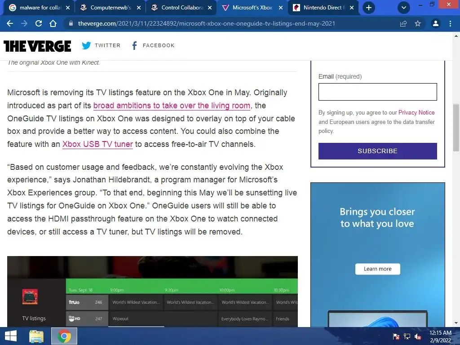
Task: Go back to the previous page
Action: 10,23
